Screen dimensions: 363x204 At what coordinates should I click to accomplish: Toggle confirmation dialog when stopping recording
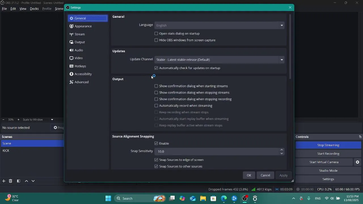[156, 99]
